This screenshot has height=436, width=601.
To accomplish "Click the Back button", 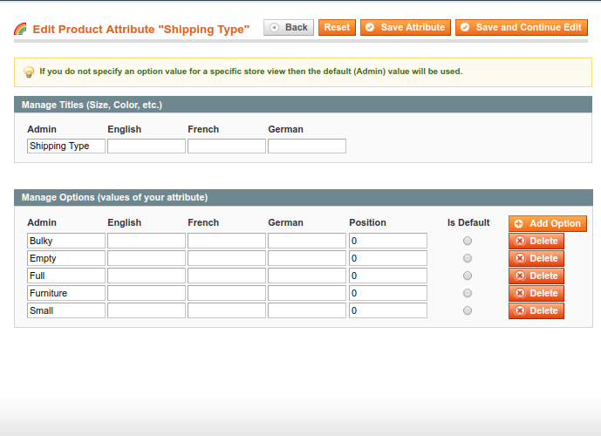I will click(289, 28).
